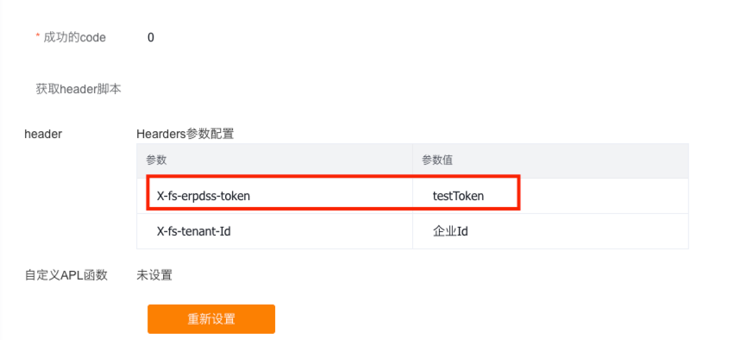This screenshot has height=340, width=753.
Task: Click the Hearders参数配置 heading text
Action: click(185, 134)
